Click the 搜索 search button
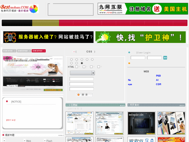 click(x=84, y=95)
